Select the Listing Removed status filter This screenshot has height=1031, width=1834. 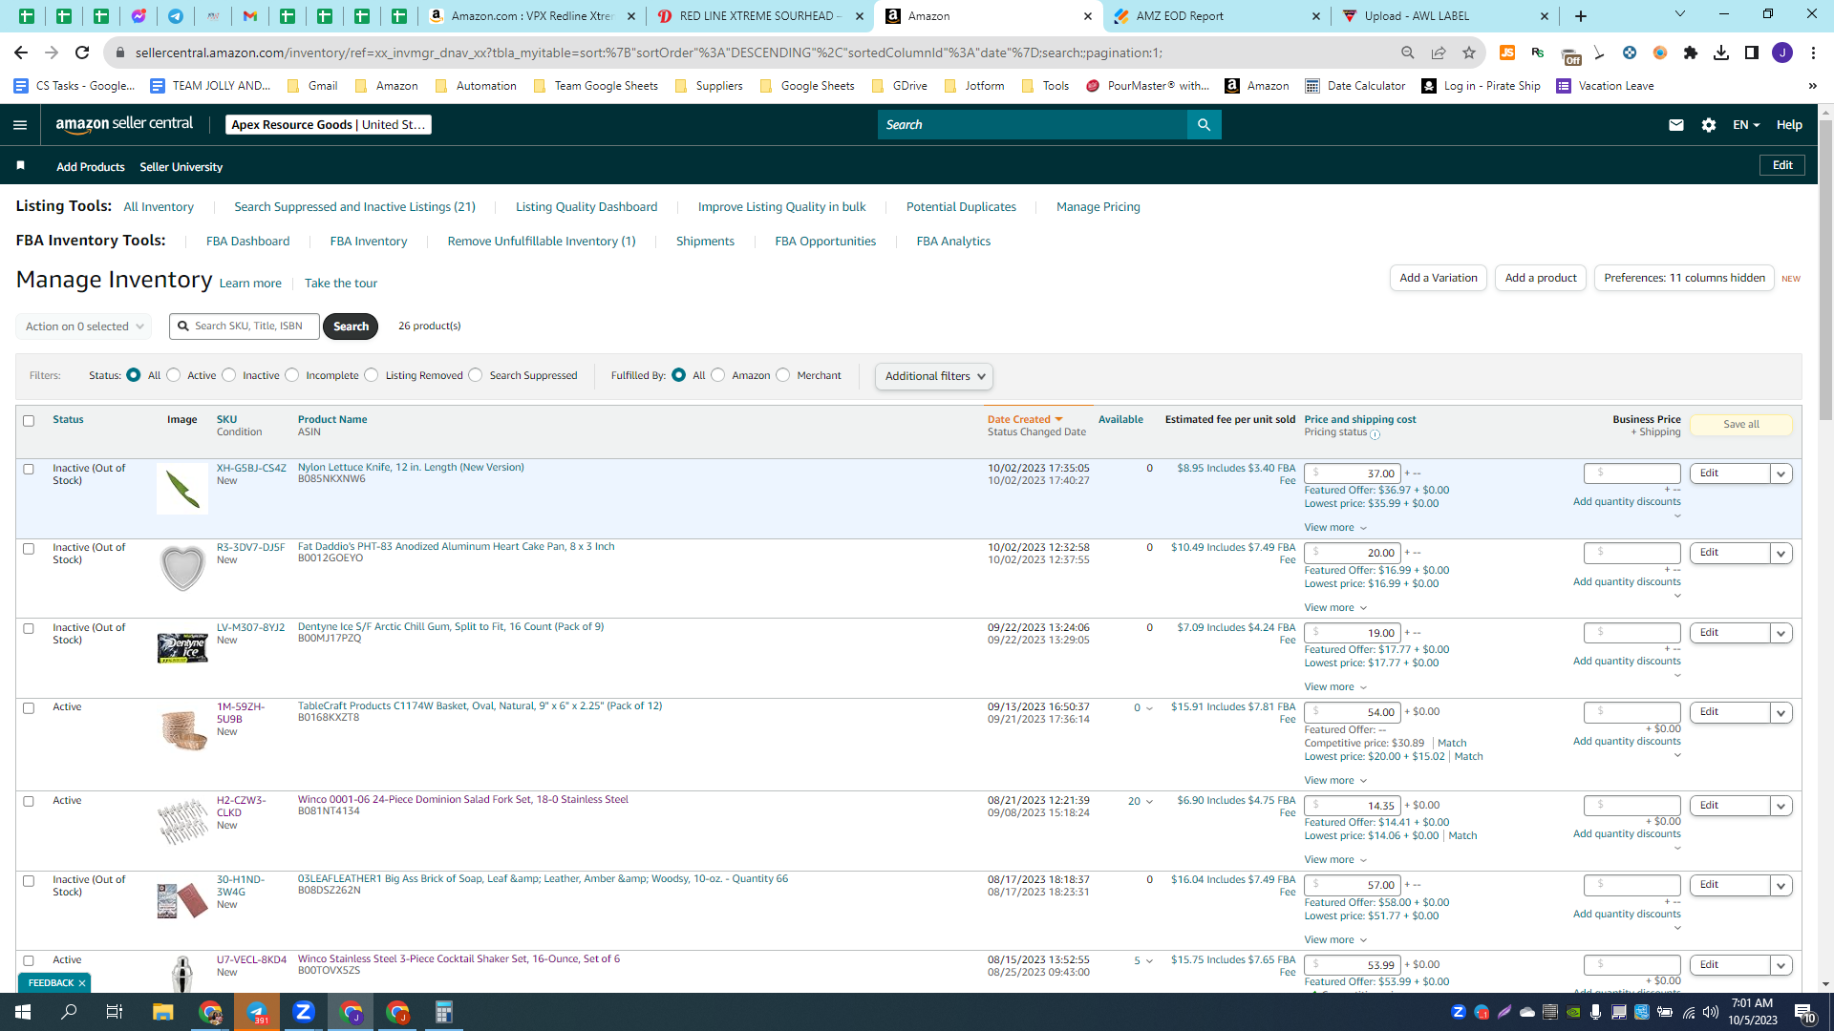(372, 375)
